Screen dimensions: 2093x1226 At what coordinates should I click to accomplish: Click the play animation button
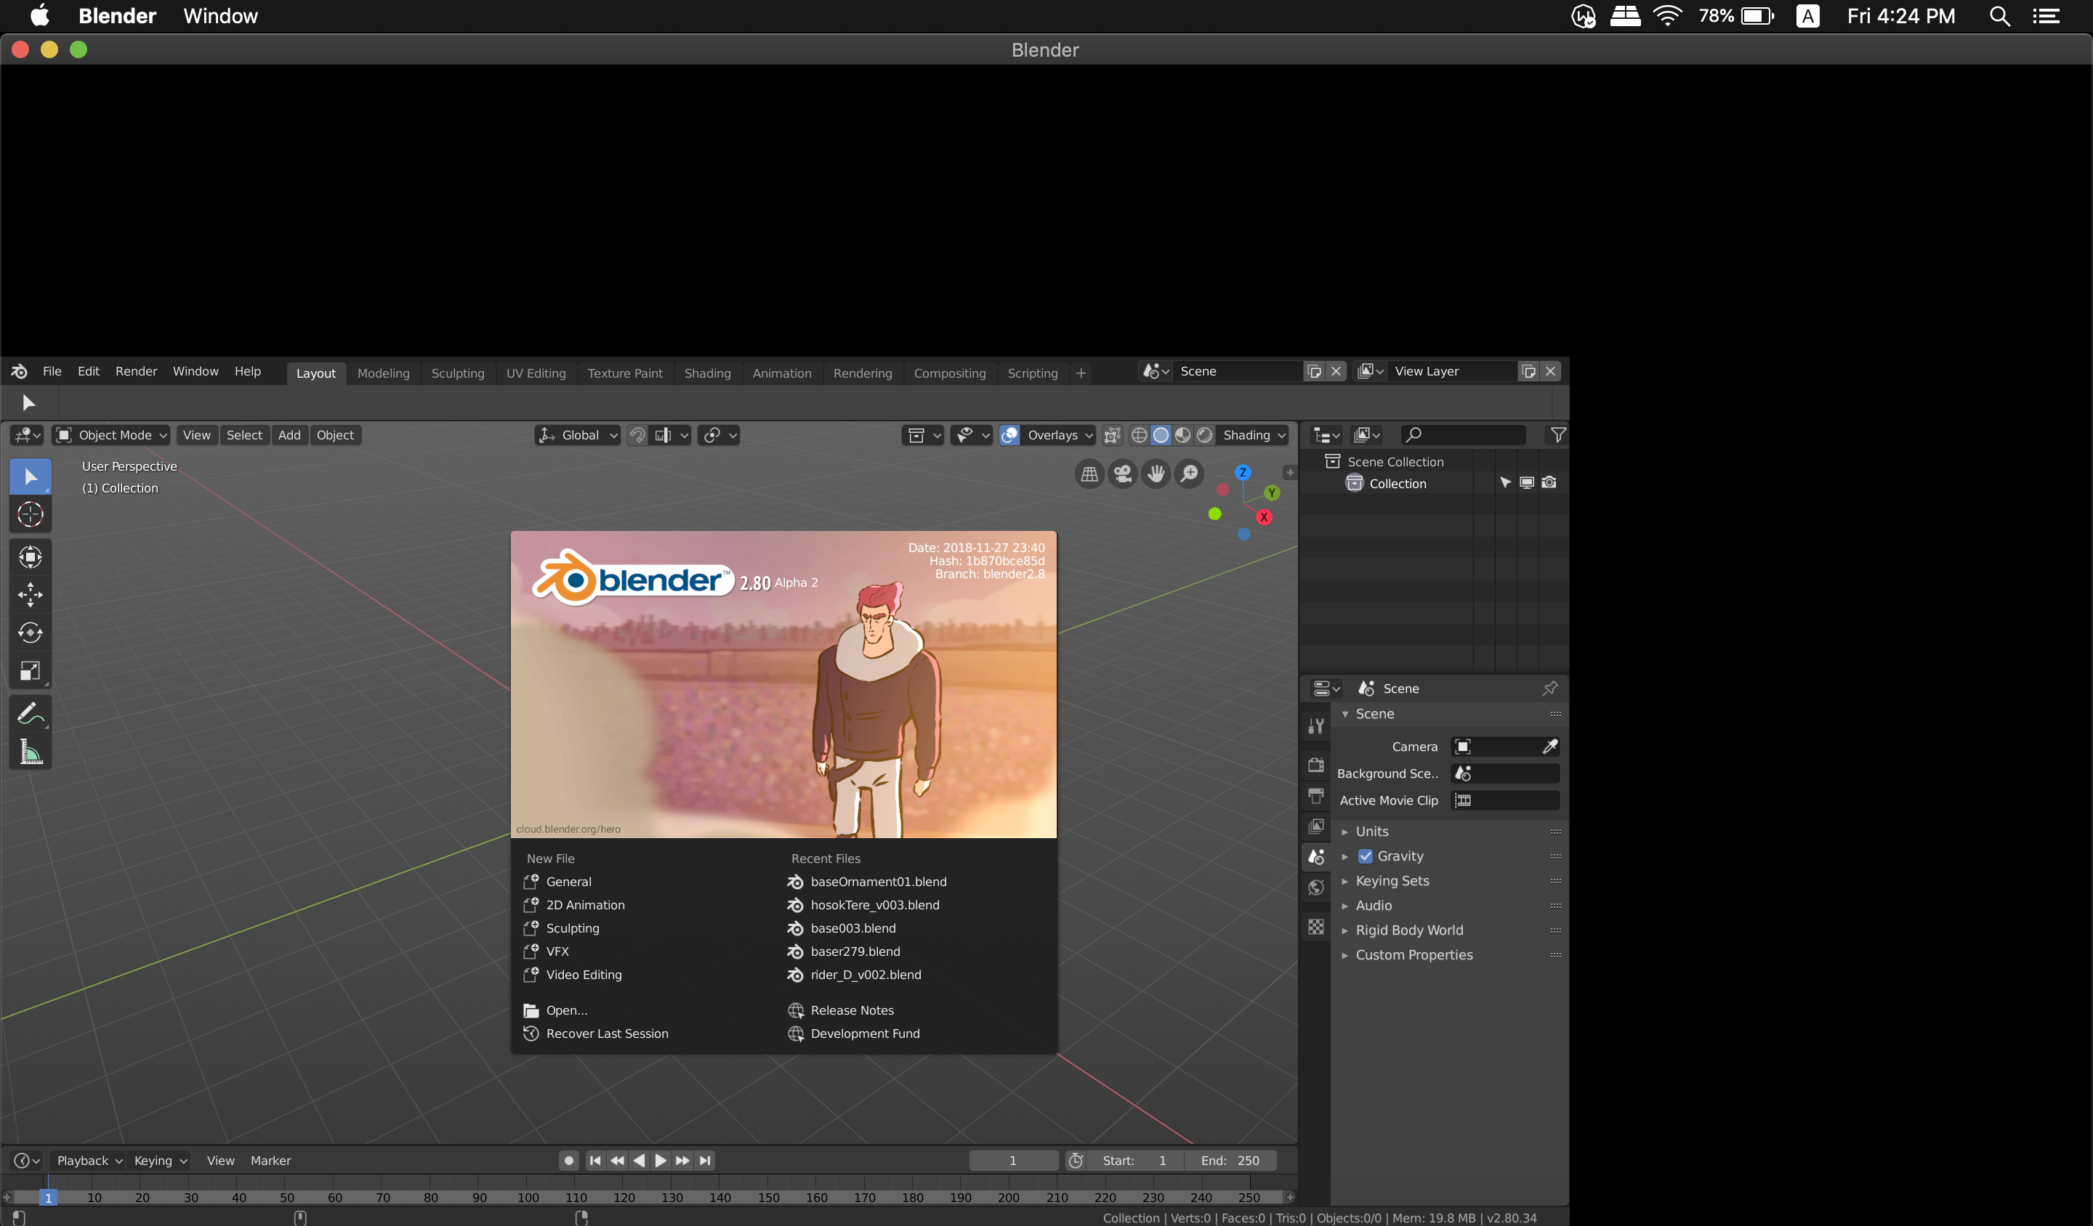click(661, 1161)
